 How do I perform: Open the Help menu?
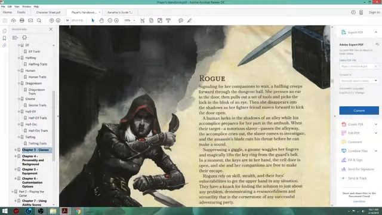pos(36,7)
